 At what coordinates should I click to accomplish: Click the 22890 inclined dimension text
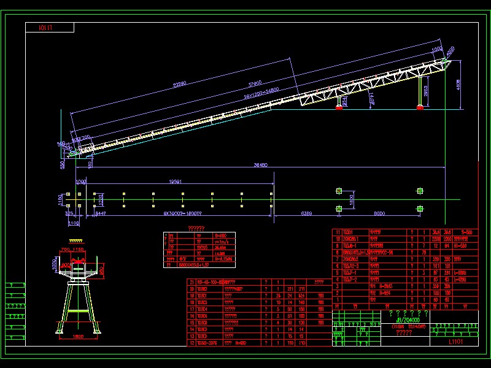pyautogui.click(x=179, y=84)
